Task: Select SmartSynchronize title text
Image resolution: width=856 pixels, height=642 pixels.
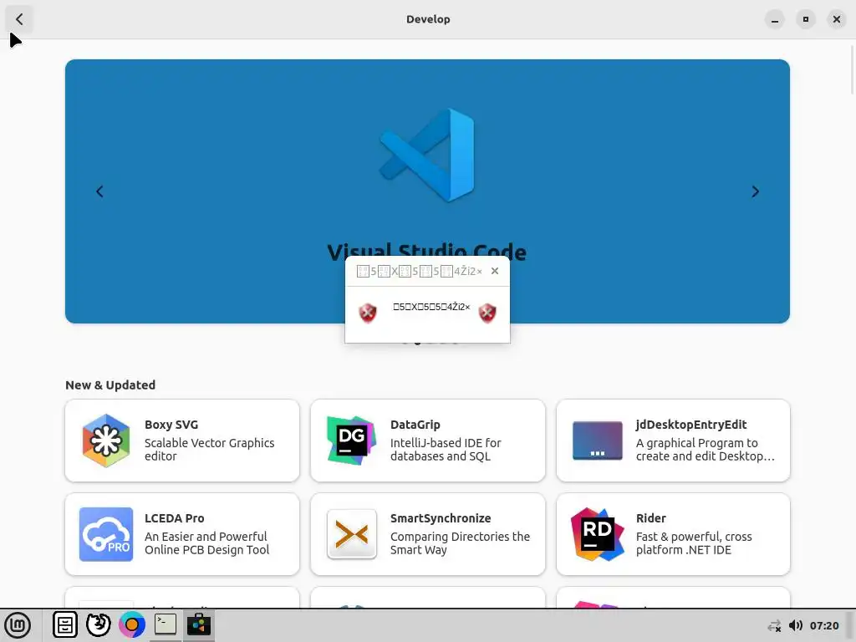Action: pos(441,518)
